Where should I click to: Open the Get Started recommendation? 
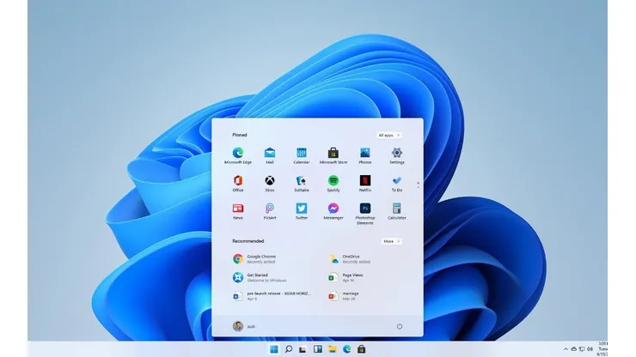point(260,277)
